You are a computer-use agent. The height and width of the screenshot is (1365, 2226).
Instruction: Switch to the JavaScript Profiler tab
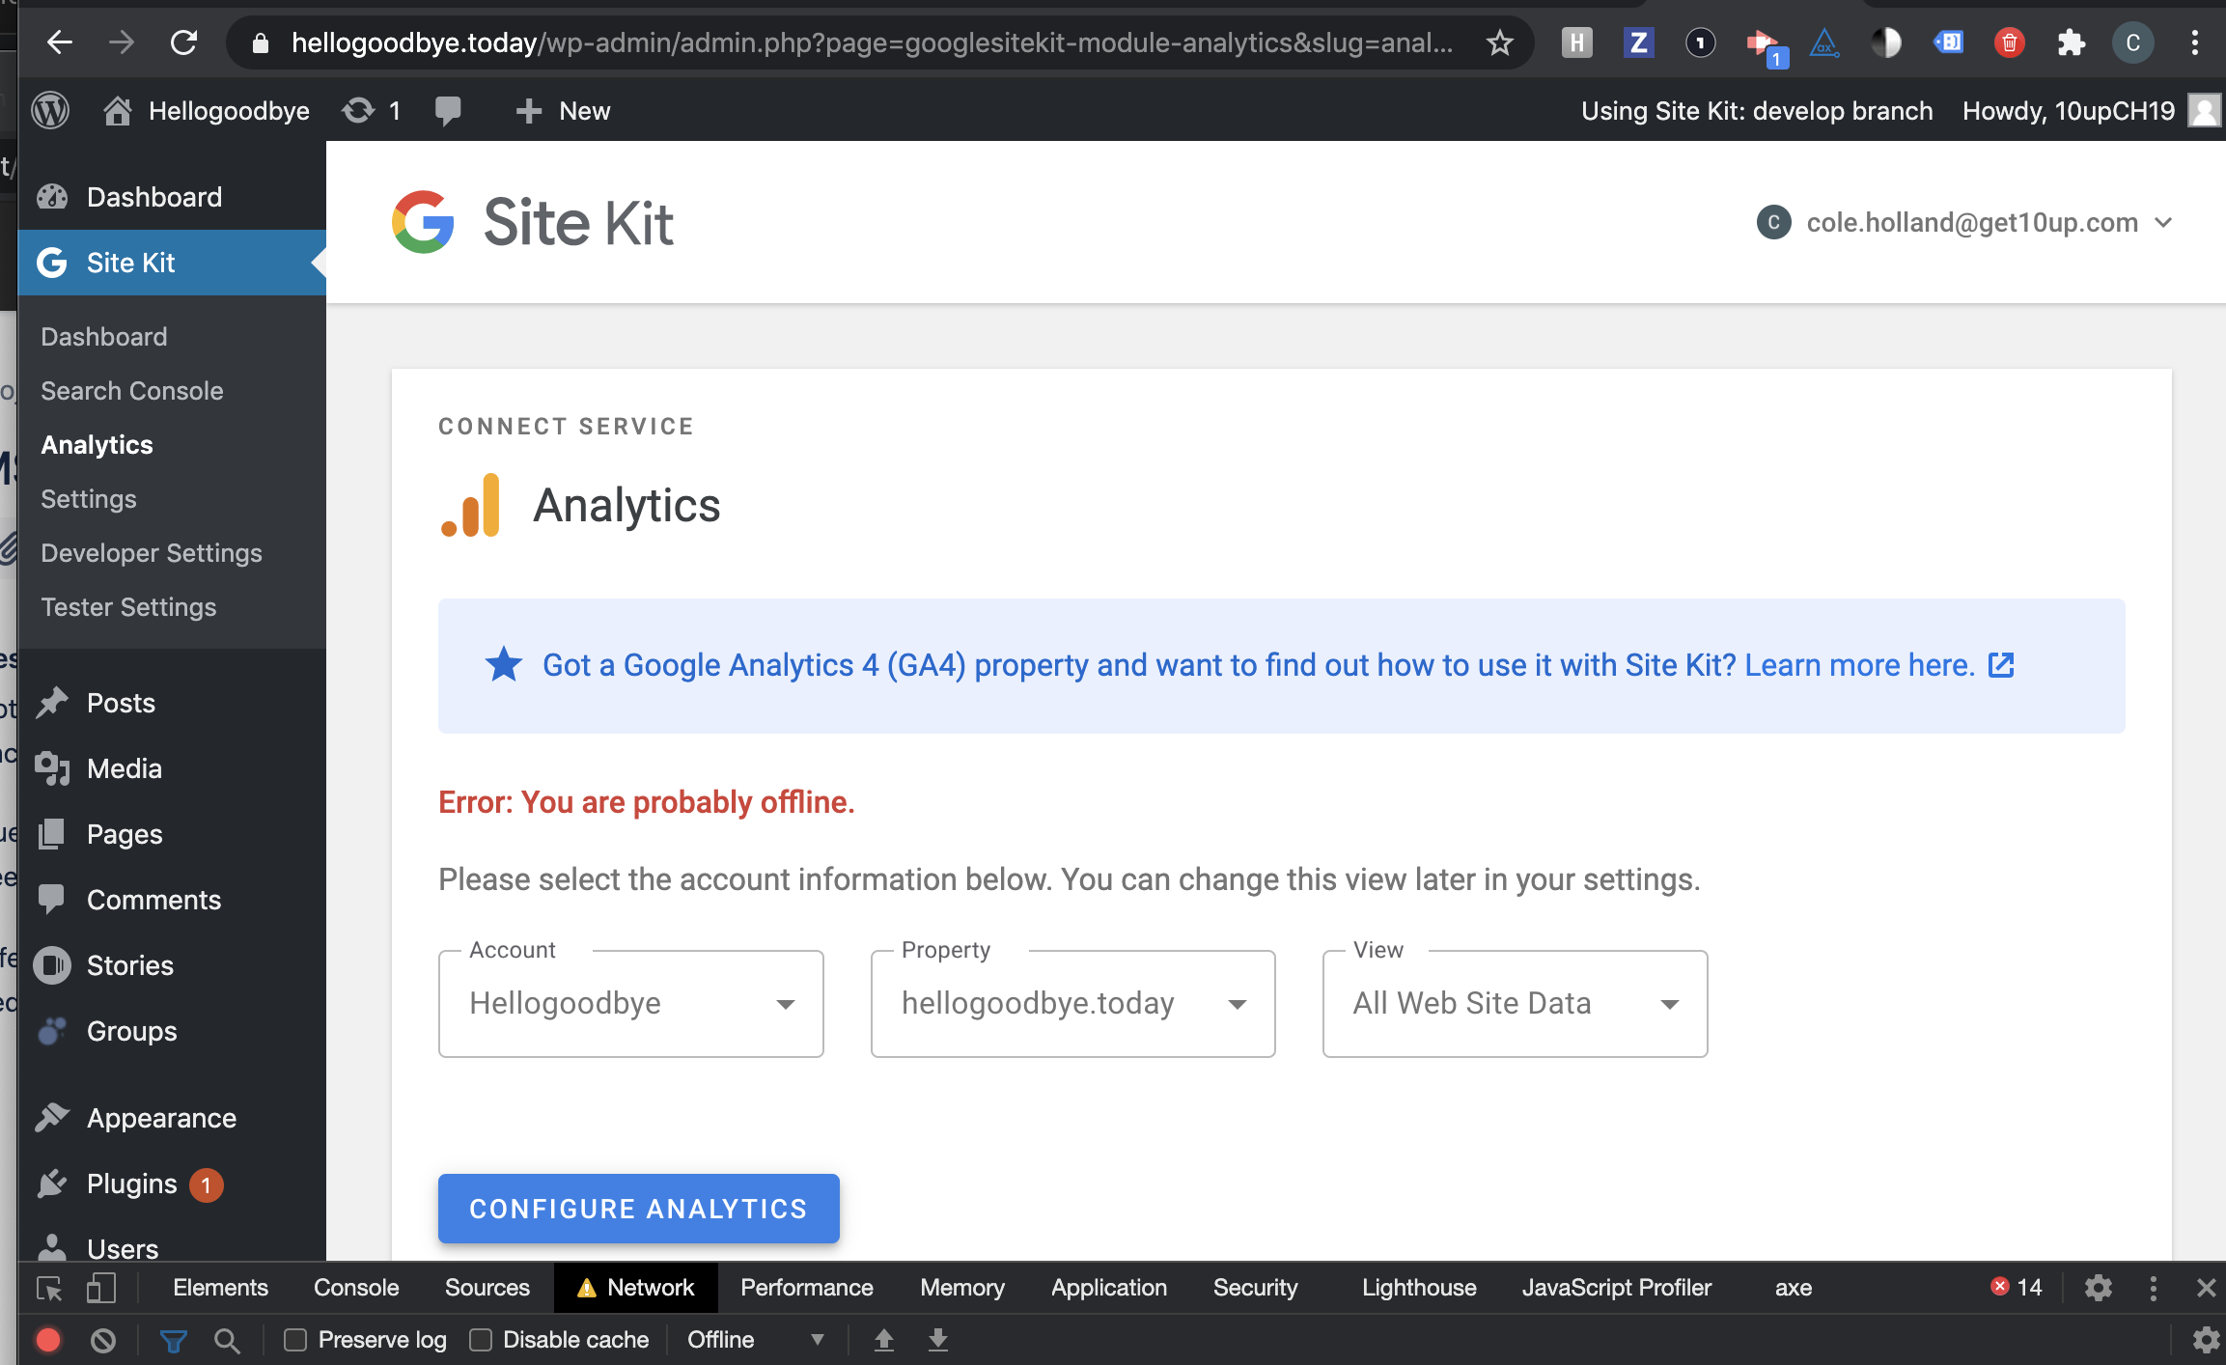coord(1617,1288)
